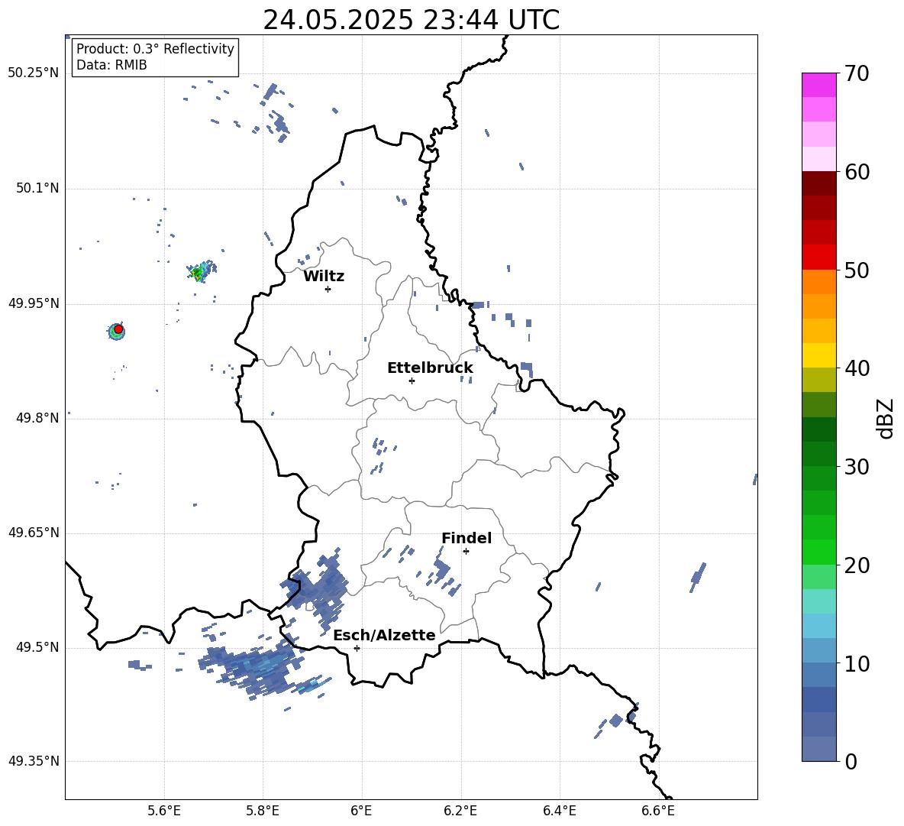904x826 pixels.
Task: Click the colorbar value 10
Action: [x=857, y=663]
